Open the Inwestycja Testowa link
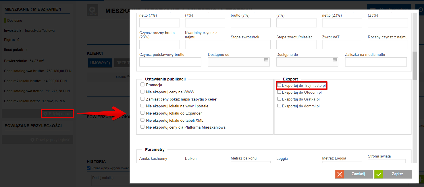This screenshot has width=424, height=187. [x=40, y=31]
